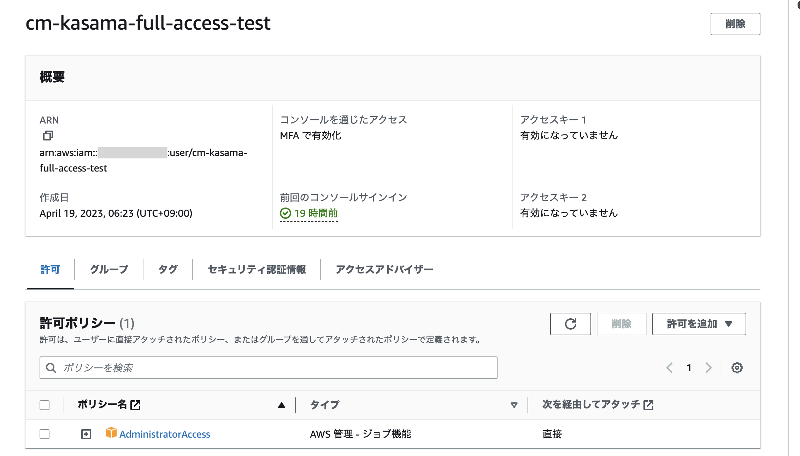800x456 pixels.
Task: Click the ARN text ending in full-access-test
Action: coord(143,160)
